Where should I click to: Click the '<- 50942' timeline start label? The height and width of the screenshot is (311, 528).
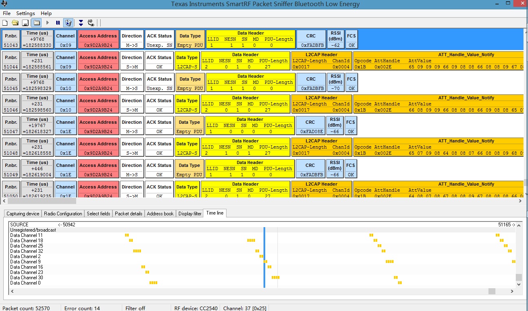(66, 225)
